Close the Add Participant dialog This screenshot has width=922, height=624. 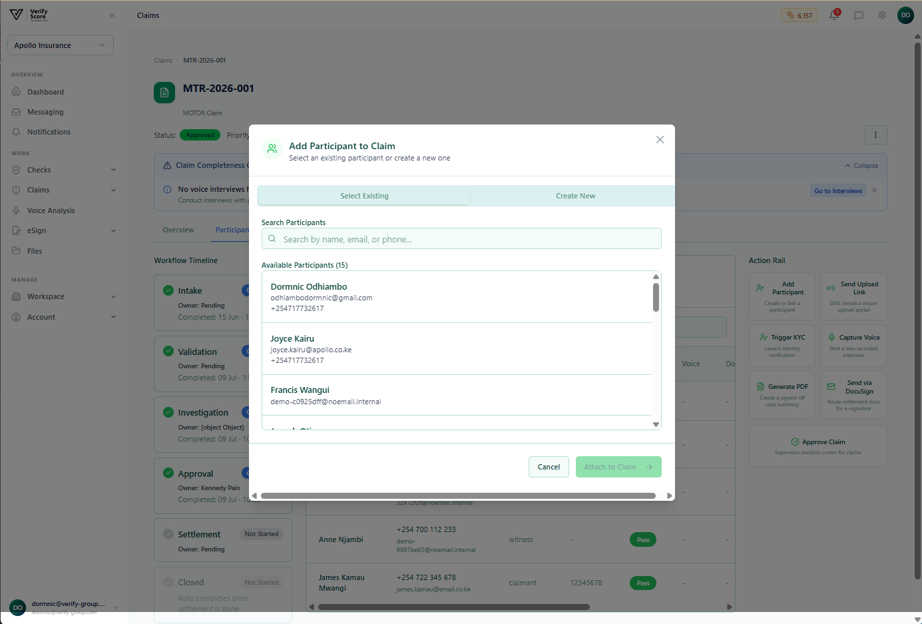coord(660,139)
